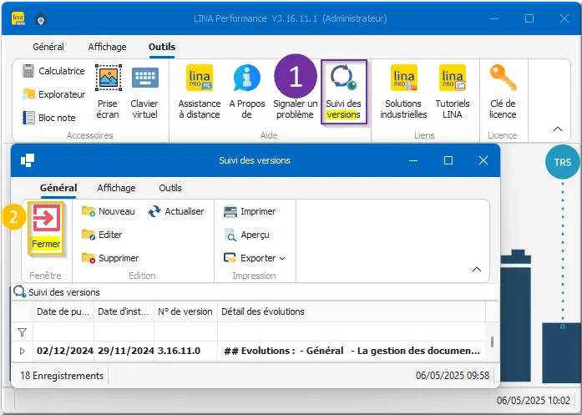Image resolution: width=582 pixels, height=415 pixels.
Task: Sort by Date de pu... column header
Action: pyautogui.click(x=63, y=311)
